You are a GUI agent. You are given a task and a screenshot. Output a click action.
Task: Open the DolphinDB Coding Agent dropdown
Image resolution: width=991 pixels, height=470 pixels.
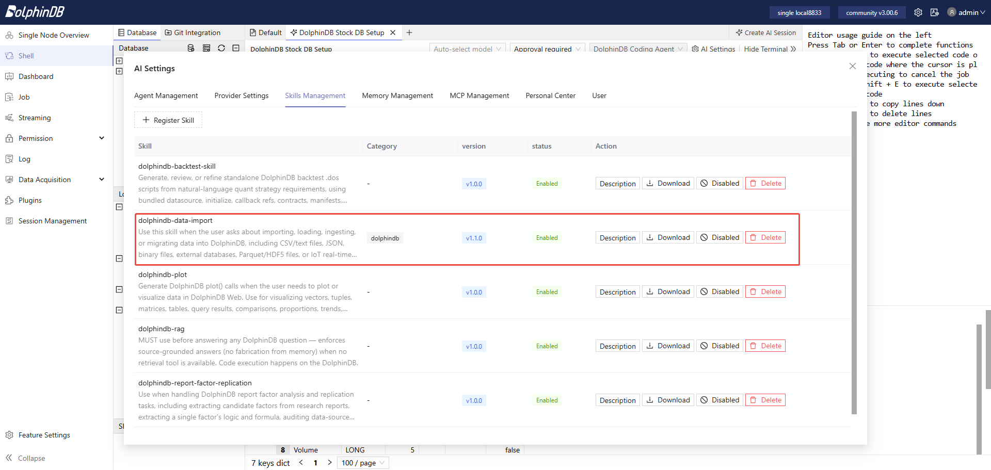tap(638, 49)
